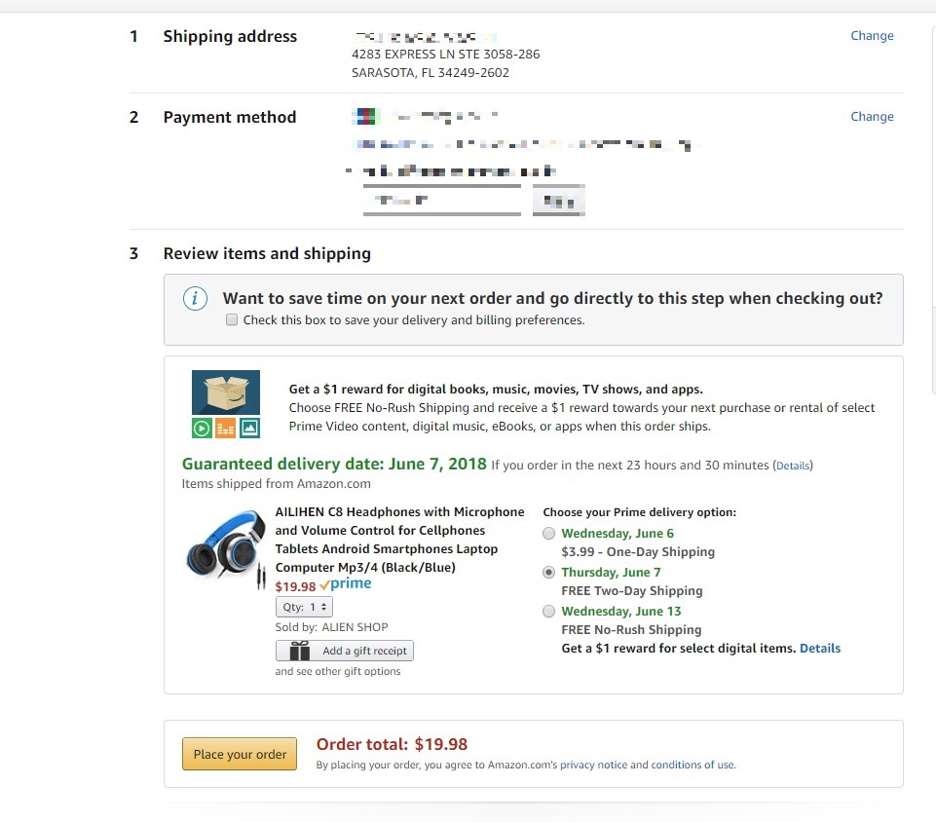Place your order button

pyautogui.click(x=240, y=754)
